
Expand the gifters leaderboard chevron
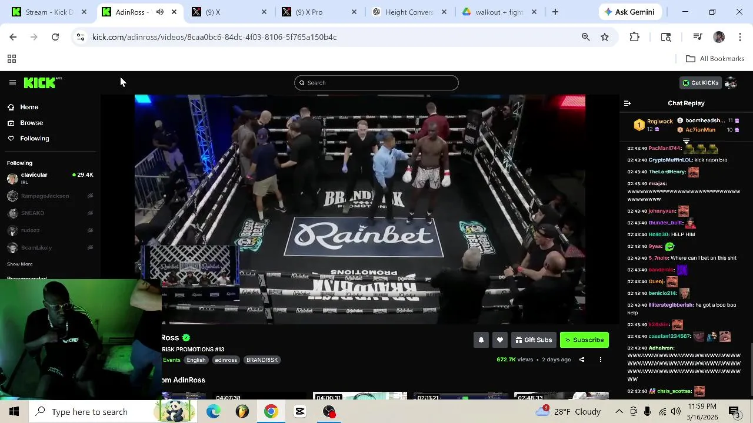point(686,141)
